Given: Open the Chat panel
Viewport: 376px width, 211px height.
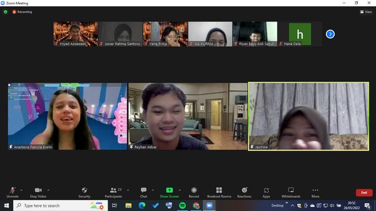Looking at the screenshot, I should click(144, 192).
